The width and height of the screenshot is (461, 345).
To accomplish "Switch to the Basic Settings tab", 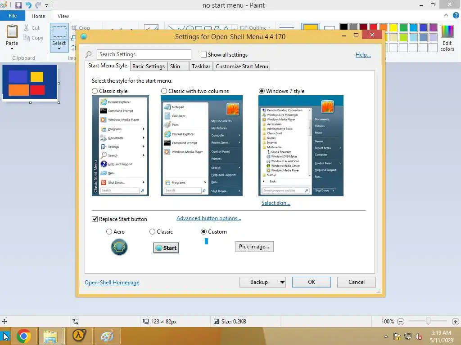I will pos(149,66).
